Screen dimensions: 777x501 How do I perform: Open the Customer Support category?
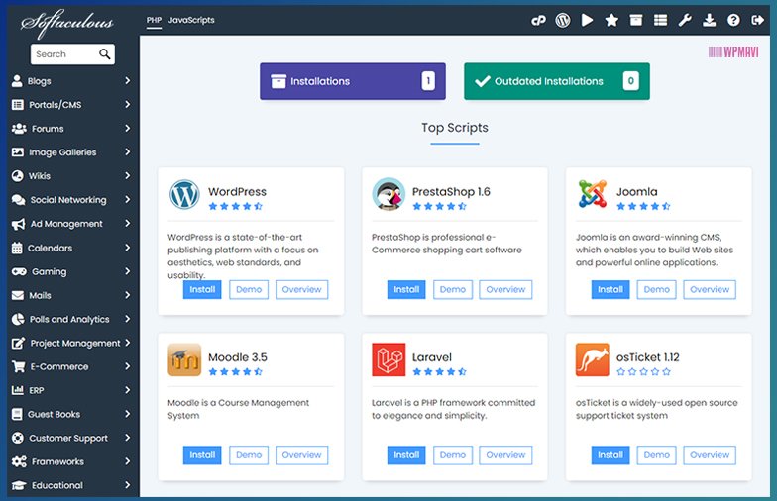71,438
